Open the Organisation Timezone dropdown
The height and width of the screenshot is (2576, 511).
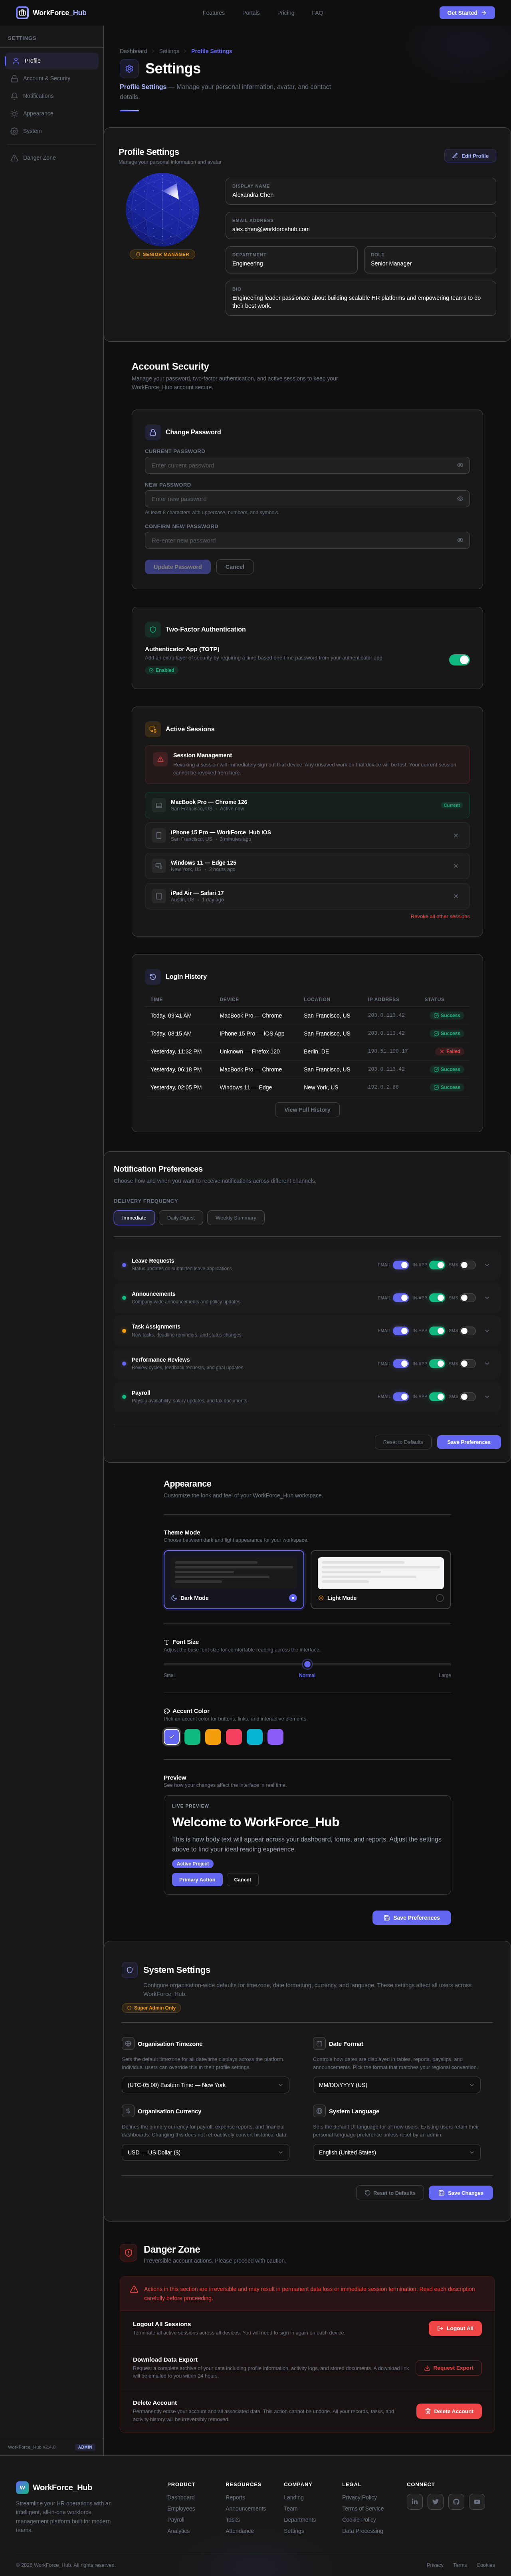[x=205, y=2085]
